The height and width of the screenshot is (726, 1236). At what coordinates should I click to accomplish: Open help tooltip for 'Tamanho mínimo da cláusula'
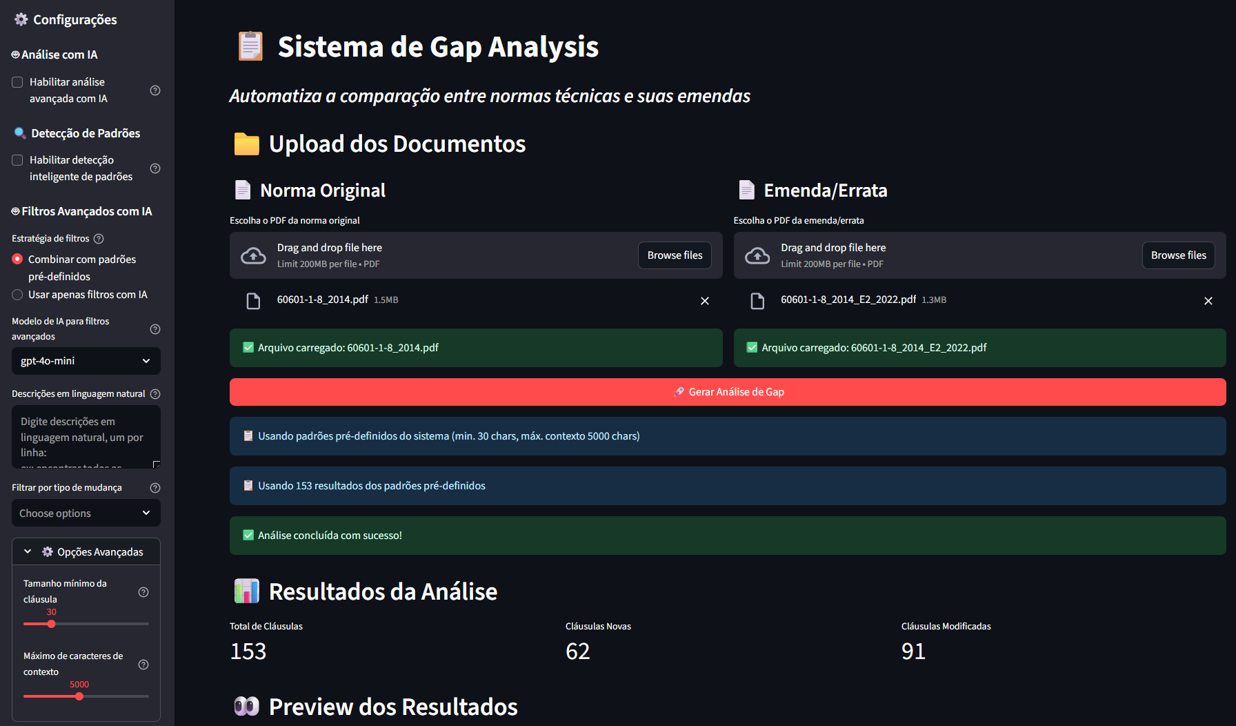coord(143,591)
